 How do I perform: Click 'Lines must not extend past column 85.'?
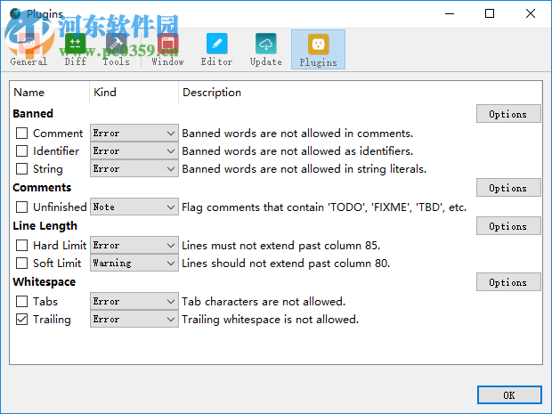click(281, 246)
